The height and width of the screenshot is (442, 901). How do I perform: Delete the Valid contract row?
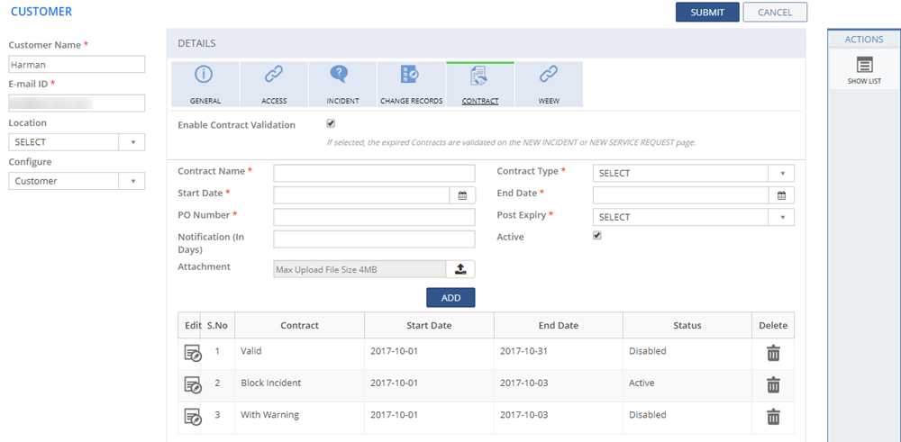pyautogui.click(x=772, y=353)
